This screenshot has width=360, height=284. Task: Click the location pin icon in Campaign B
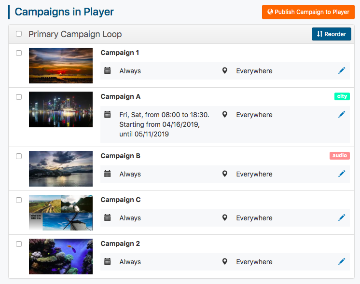point(225,174)
